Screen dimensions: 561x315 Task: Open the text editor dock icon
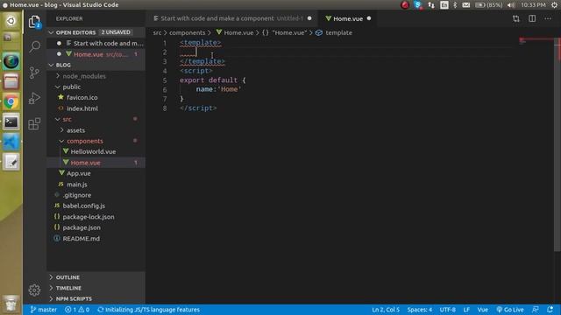point(11,162)
